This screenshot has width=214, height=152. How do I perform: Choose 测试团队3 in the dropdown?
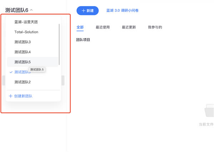click(x=22, y=42)
